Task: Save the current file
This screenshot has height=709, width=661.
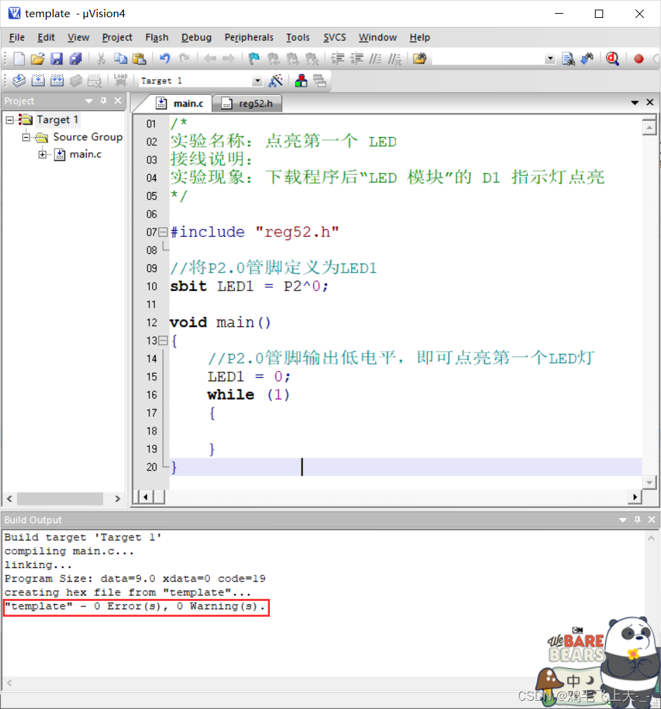Action: (x=56, y=59)
